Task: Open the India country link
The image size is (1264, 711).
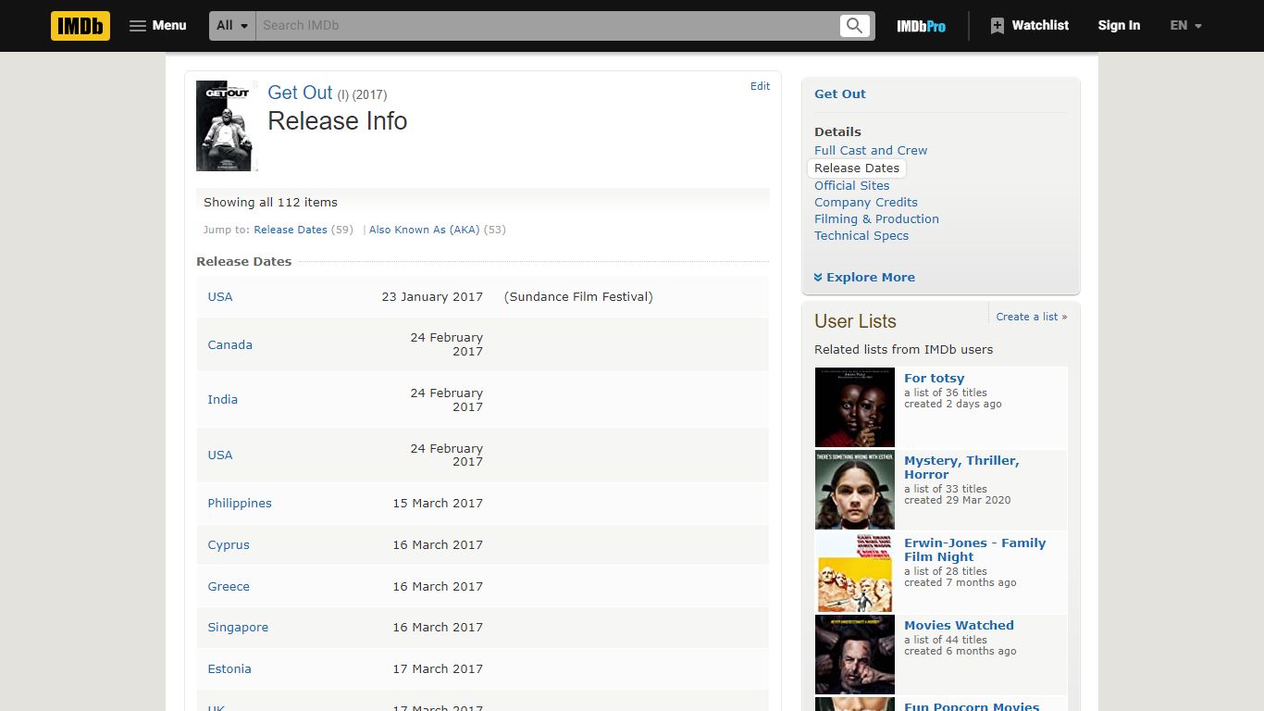Action: point(222,400)
